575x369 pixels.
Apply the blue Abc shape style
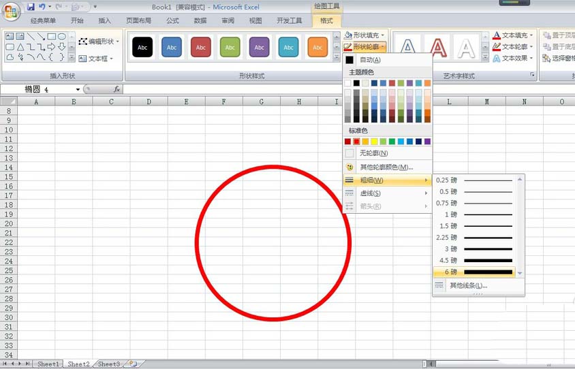click(x=172, y=47)
